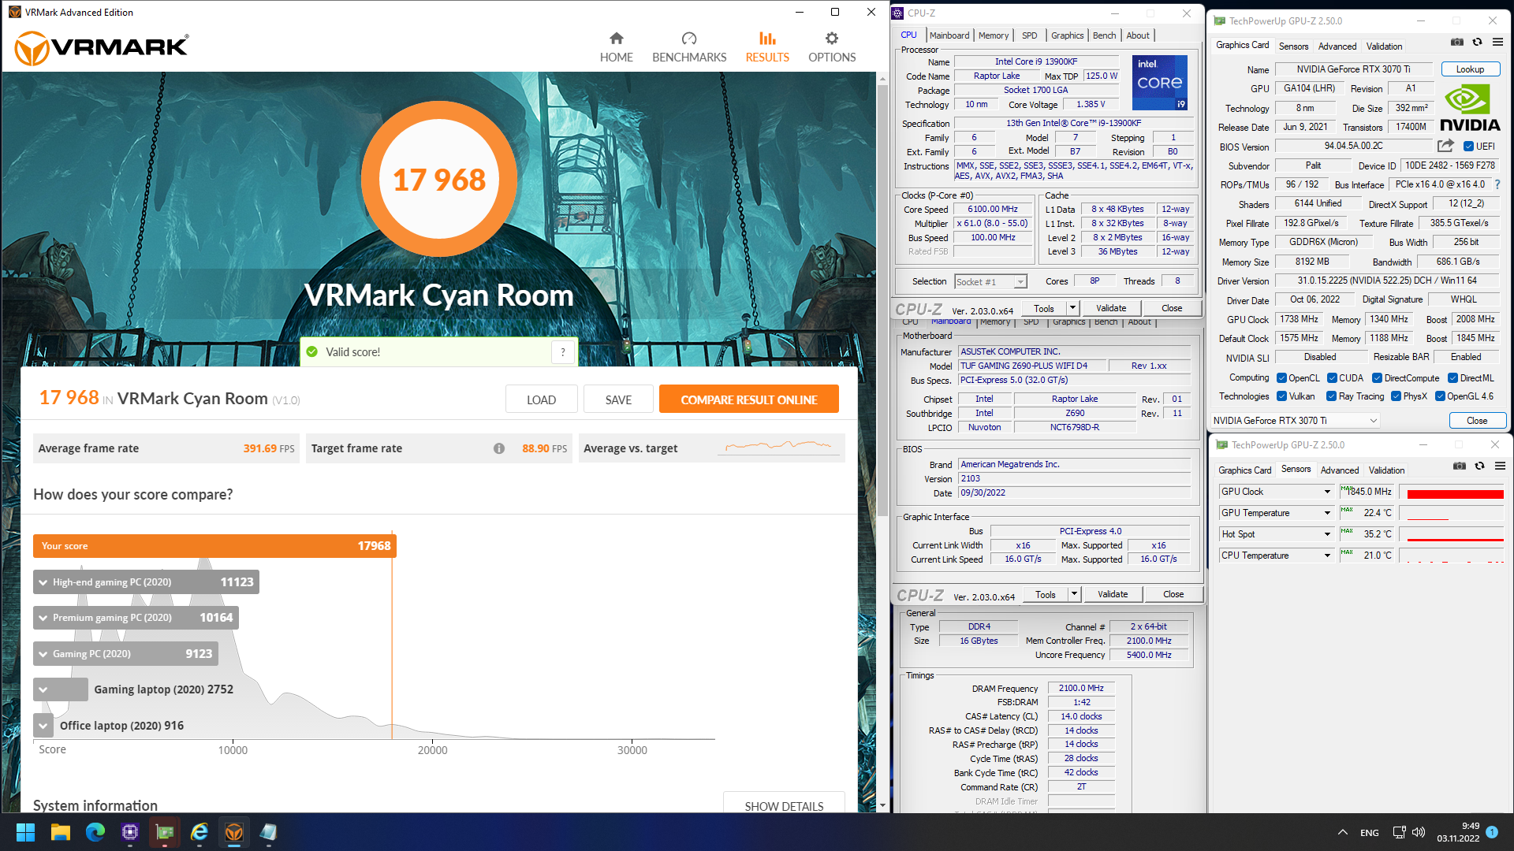Toggle DirectCompute checkbox in GPU-Z
Viewport: 1514px width, 851px height.
pyautogui.click(x=1377, y=378)
